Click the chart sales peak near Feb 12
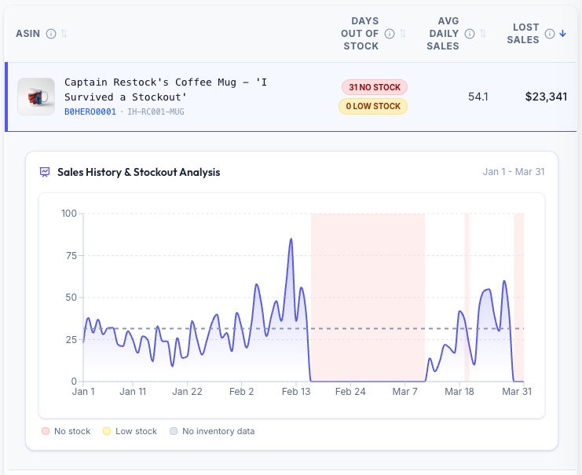The height and width of the screenshot is (475, 582). 291,239
